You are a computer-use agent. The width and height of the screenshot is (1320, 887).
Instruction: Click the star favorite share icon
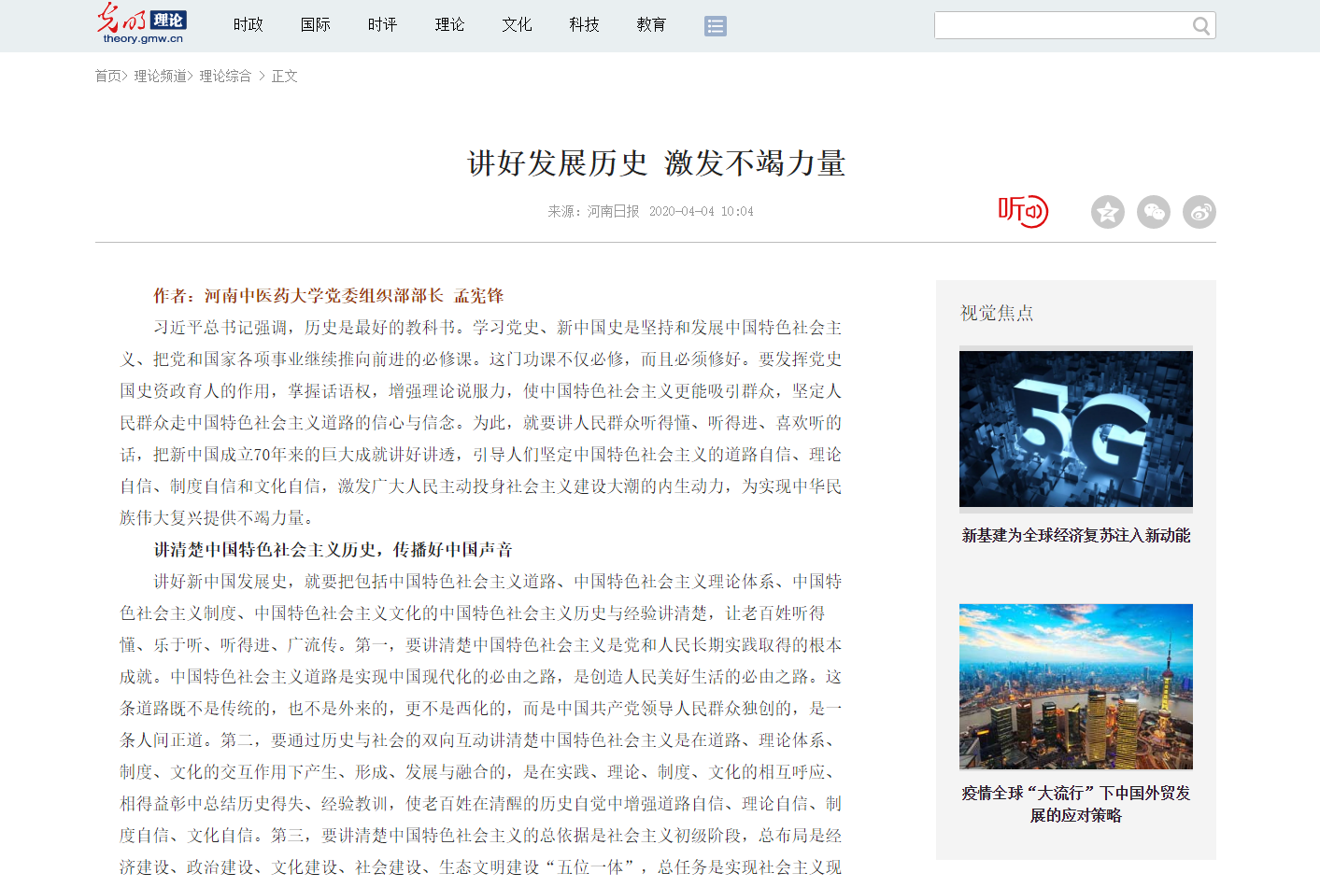(1107, 212)
